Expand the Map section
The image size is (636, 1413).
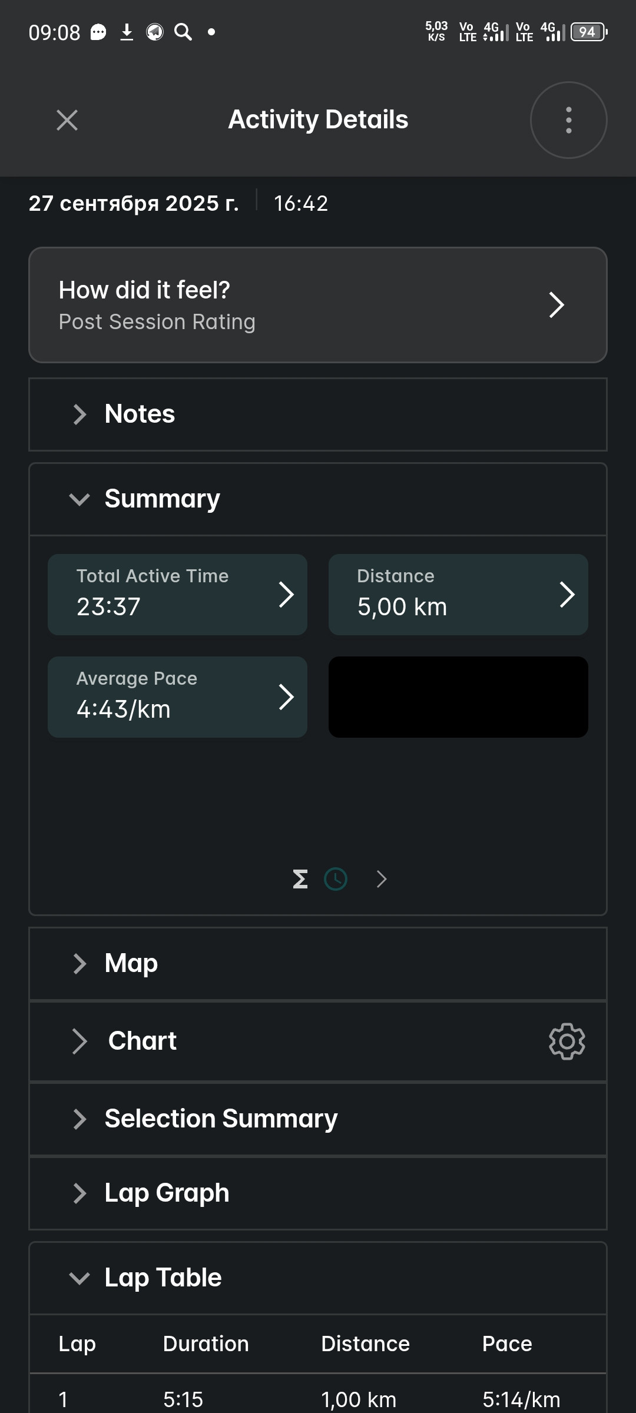click(x=318, y=964)
